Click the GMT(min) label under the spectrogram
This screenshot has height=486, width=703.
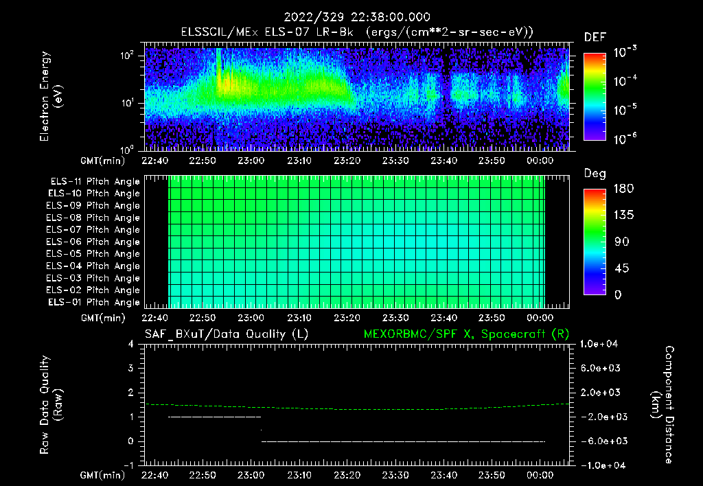coord(103,161)
